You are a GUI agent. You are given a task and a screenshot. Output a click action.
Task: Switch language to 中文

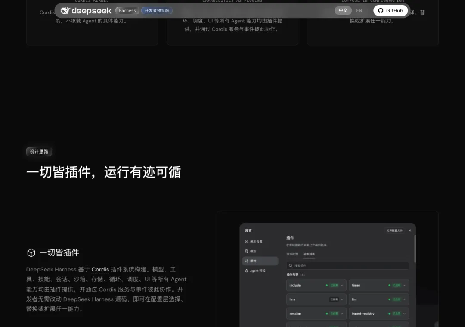(x=343, y=11)
